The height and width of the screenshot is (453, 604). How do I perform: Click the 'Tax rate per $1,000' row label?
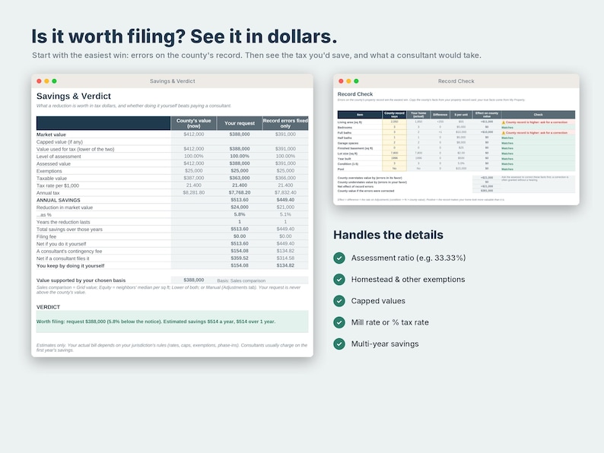(57, 186)
